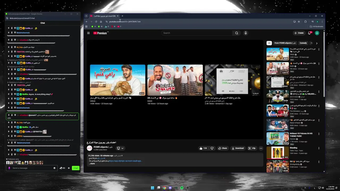Open The Ultimates 3:19:19 suggested thumbnail
Viewport: 340px width, 191px height.
pos(278,111)
